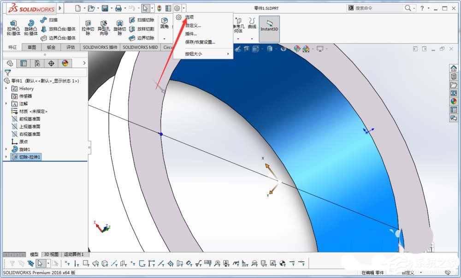
Task: Switch to the ConfigurationManager tab
Action: pos(37,63)
